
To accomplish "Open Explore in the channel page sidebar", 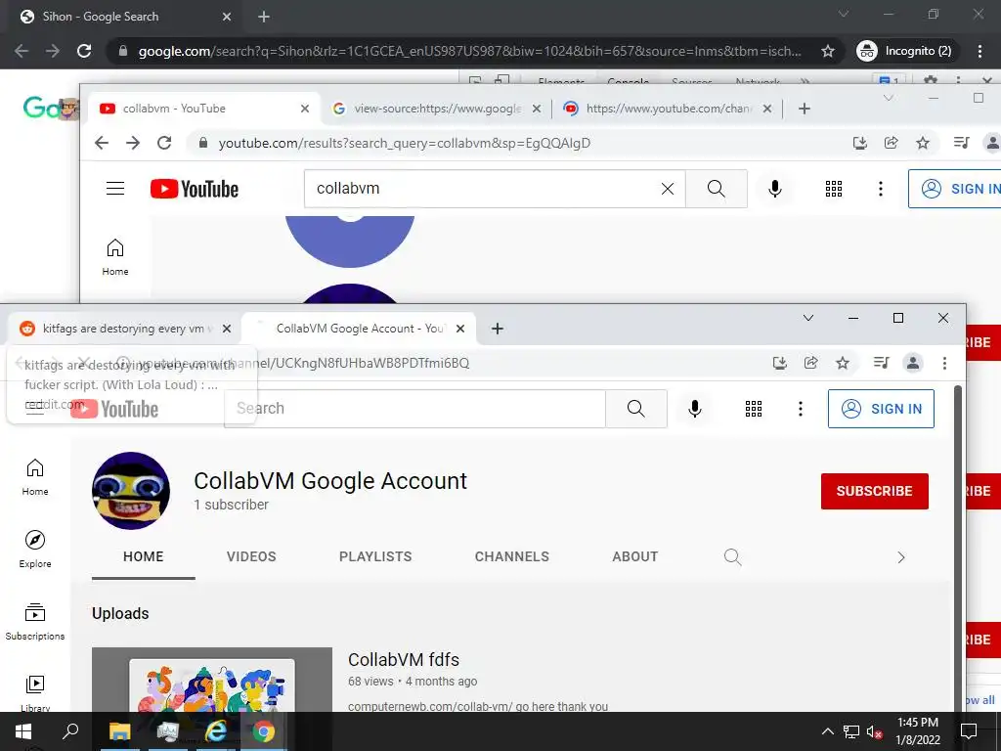I will (x=35, y=550).
